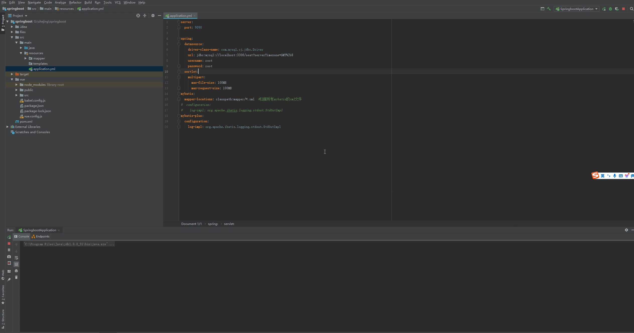Open pom.xml in the project tree
Image resolution: width=634 pixels, height=333 pixels.
26,122
